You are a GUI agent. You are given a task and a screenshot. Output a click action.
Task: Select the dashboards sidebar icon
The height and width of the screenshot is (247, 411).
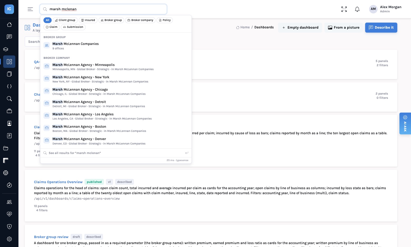click(x=9, y=62)
